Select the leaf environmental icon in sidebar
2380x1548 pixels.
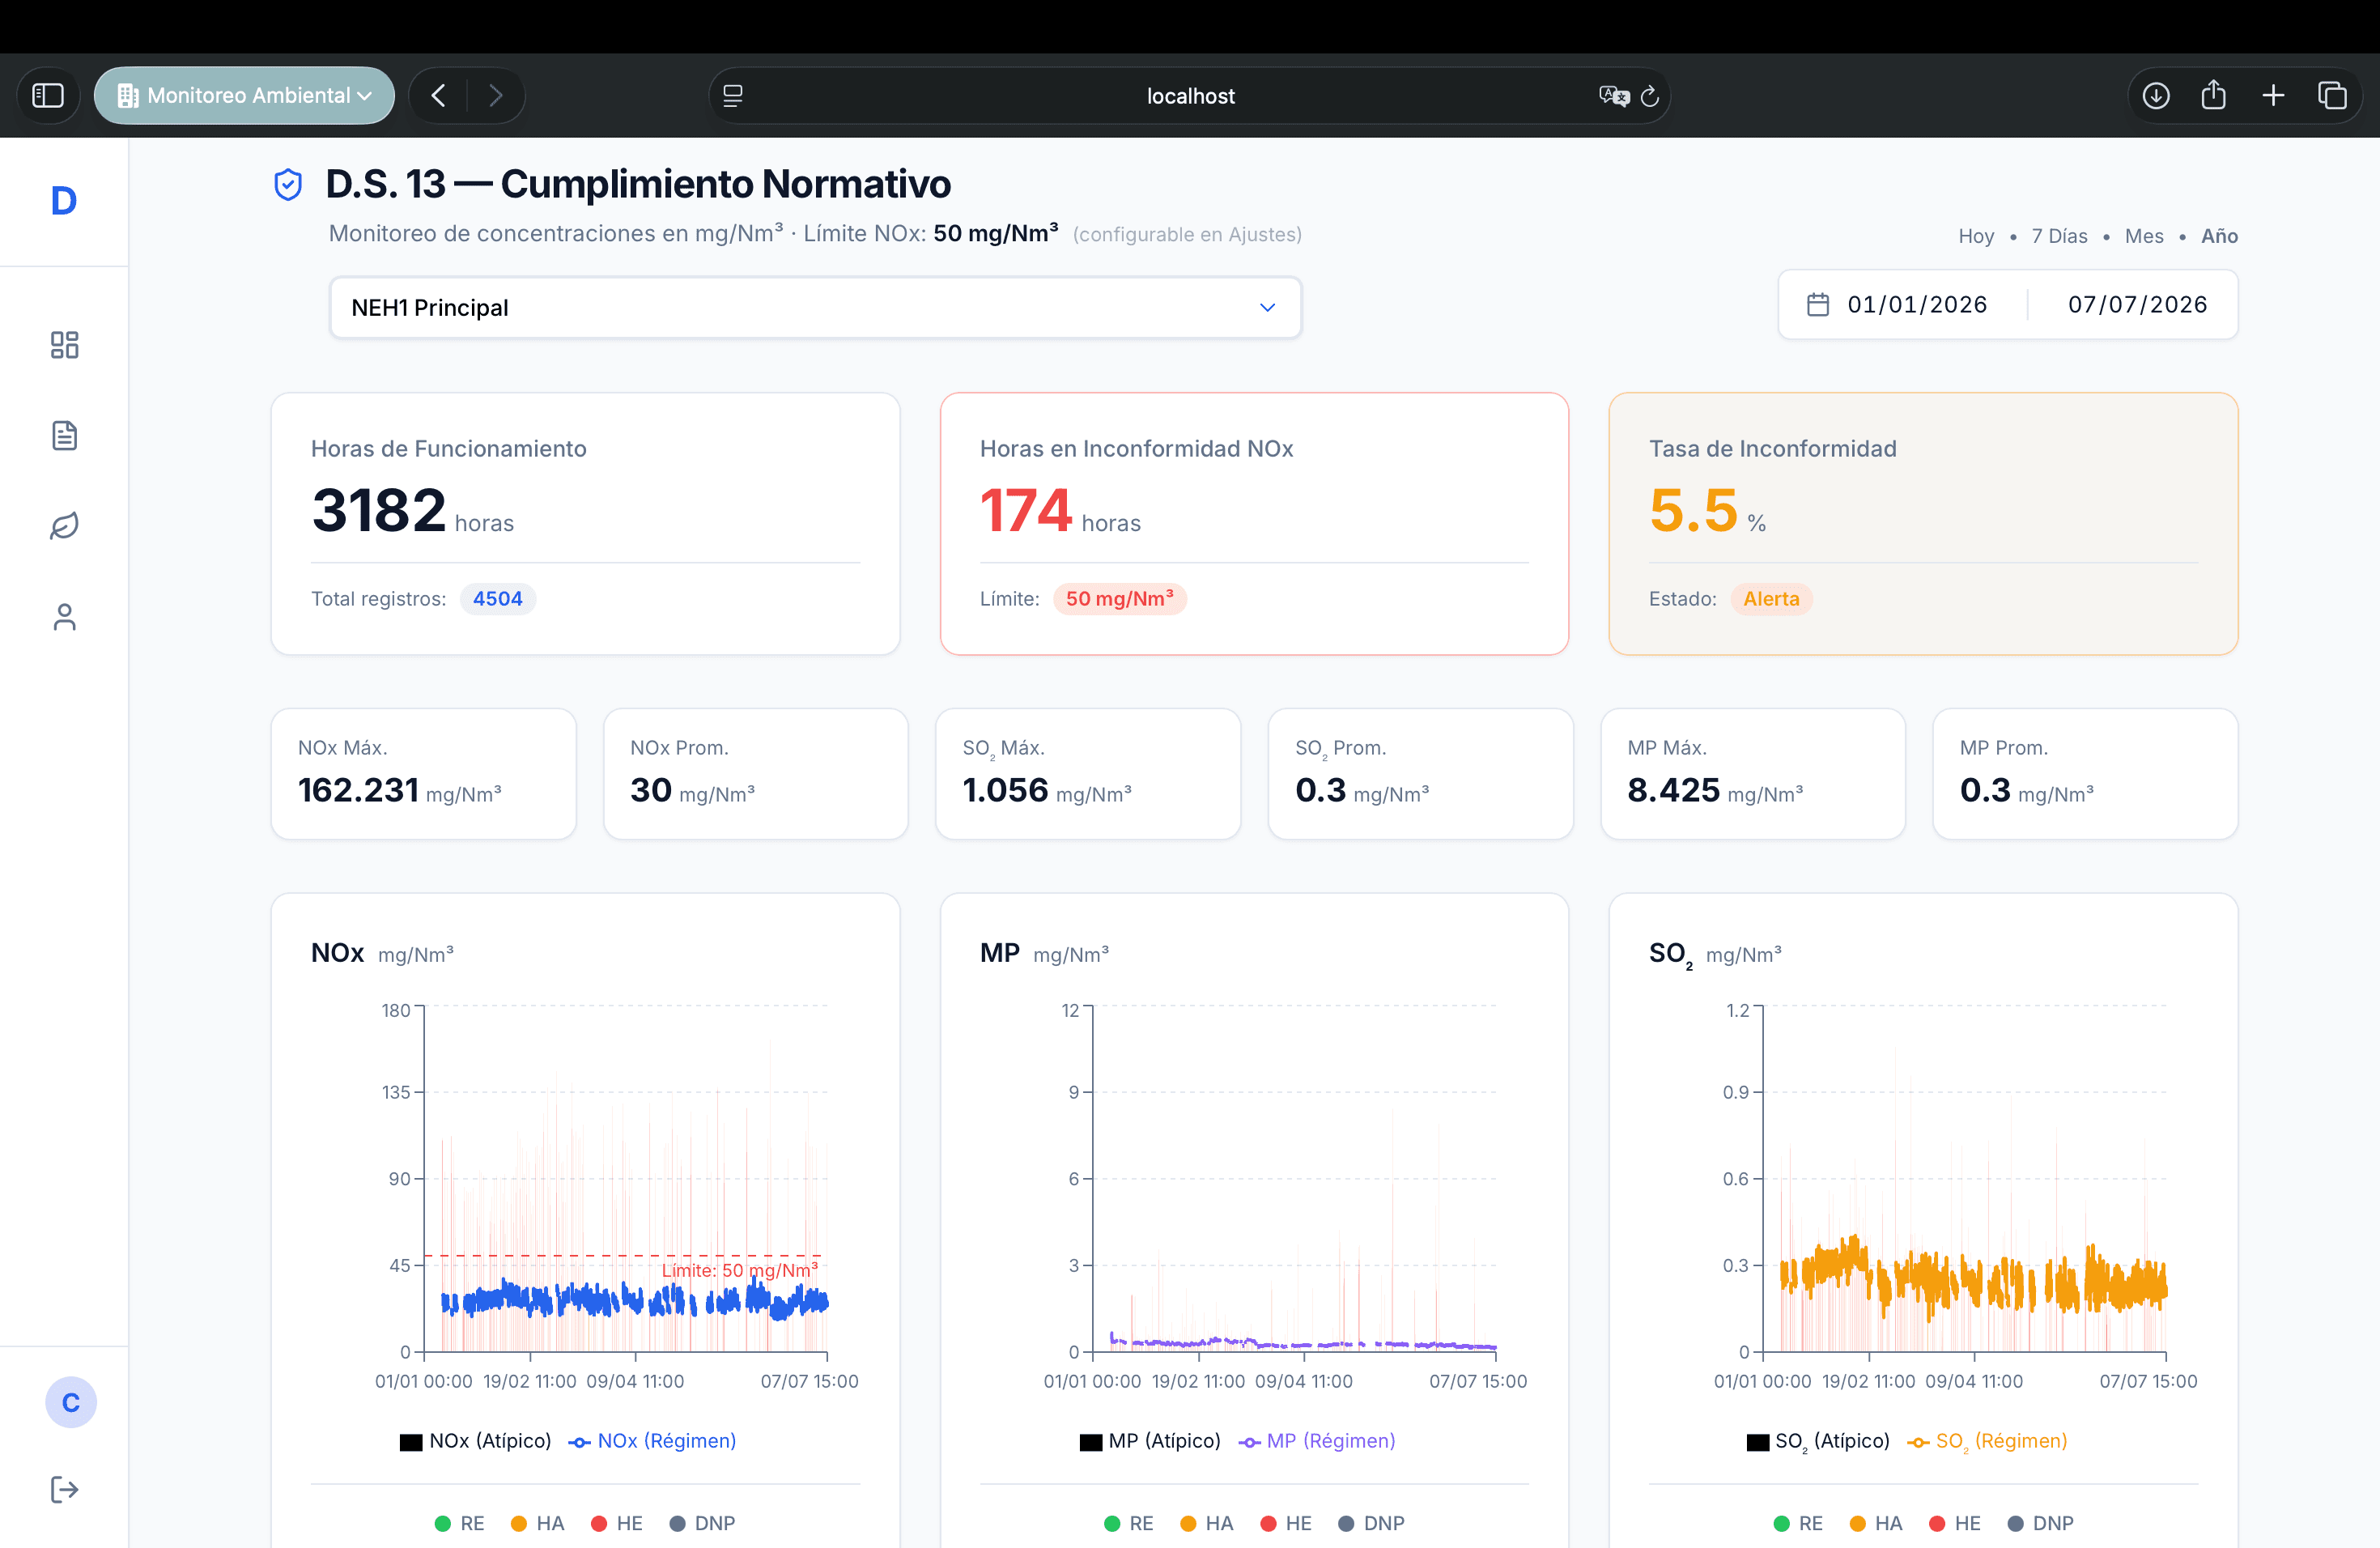(x=64, y=526)
